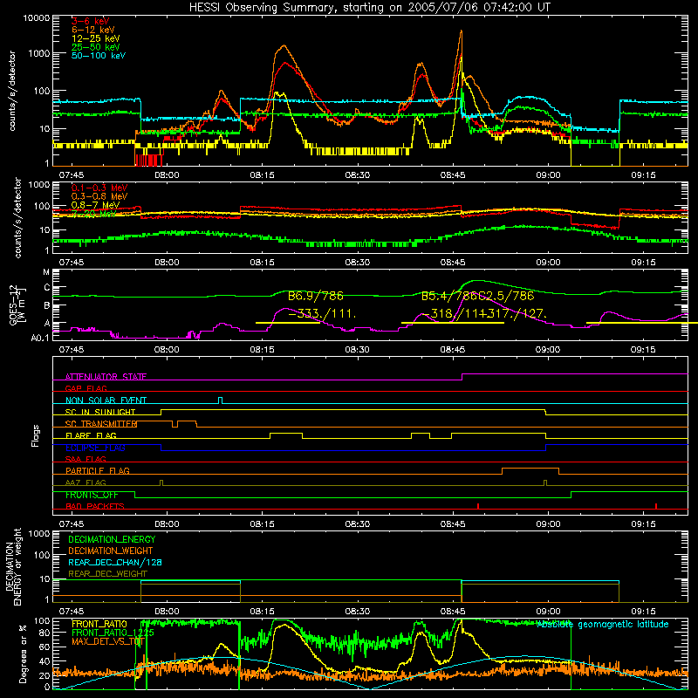Click the raised PARTICLE_FLAG segment near 08:55

pos(530,469)
